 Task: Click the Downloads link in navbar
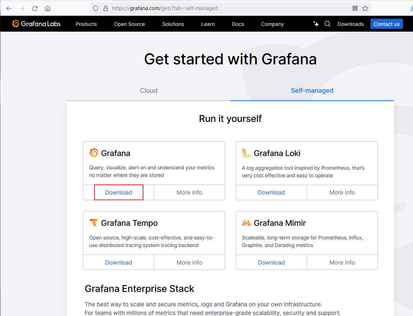tap(350, 24)
